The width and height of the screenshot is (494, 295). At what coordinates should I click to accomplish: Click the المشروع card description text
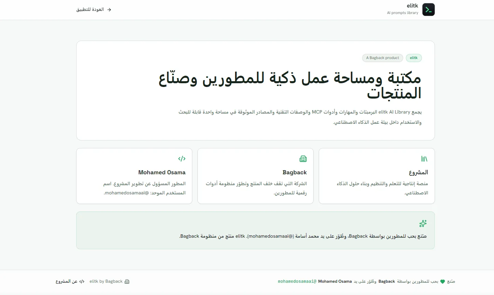[382, 188]
